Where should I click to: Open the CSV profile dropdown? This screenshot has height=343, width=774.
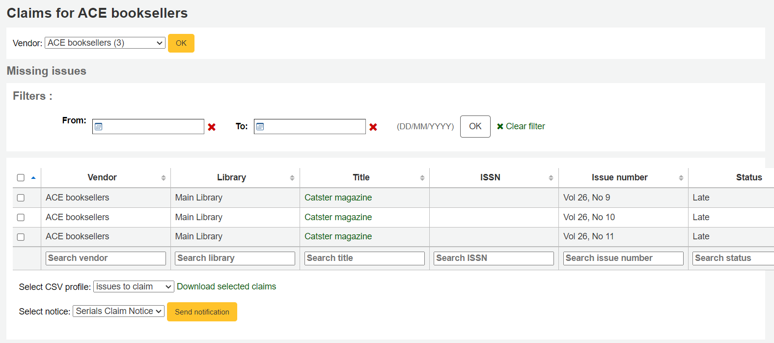point(134,286)
